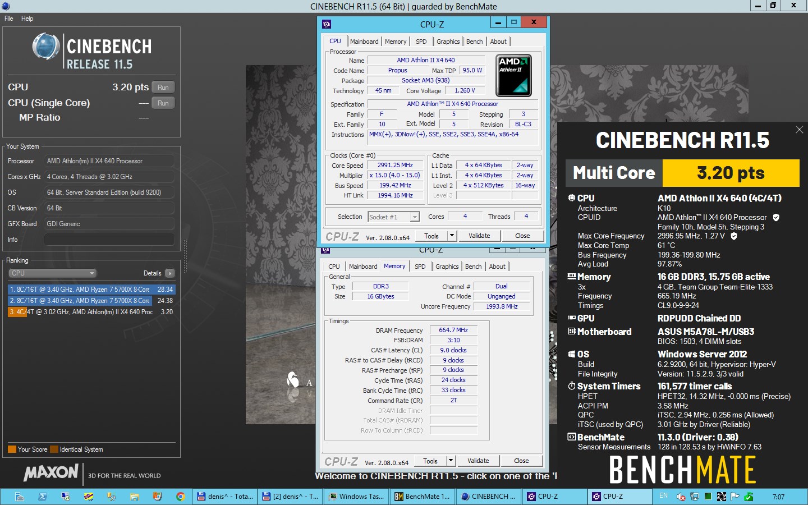The width and height of the screenshot is (808, 505).
Task: Open the Ranking CPU dropdown
Action: click(x=53, y=273)
